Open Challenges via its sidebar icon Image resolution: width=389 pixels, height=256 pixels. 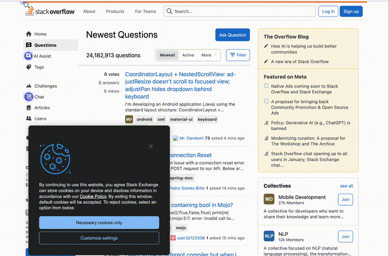pos(29,86)
